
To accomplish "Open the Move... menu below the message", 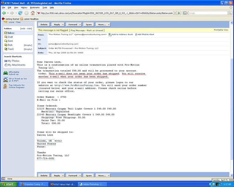I will [103, 176].
